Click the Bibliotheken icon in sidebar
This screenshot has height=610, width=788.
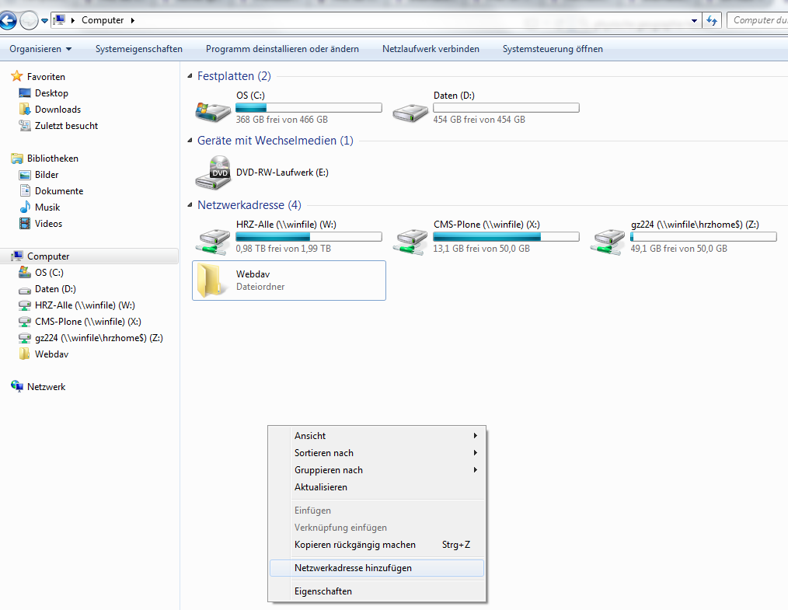(x=17, y=159)
